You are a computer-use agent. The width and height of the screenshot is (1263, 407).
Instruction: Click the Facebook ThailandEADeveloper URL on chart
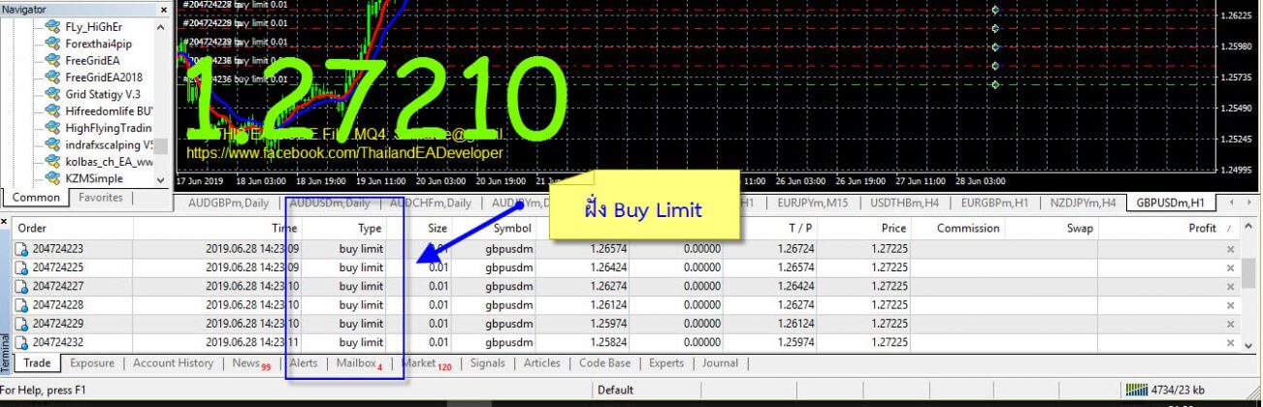tap(344, 153)
